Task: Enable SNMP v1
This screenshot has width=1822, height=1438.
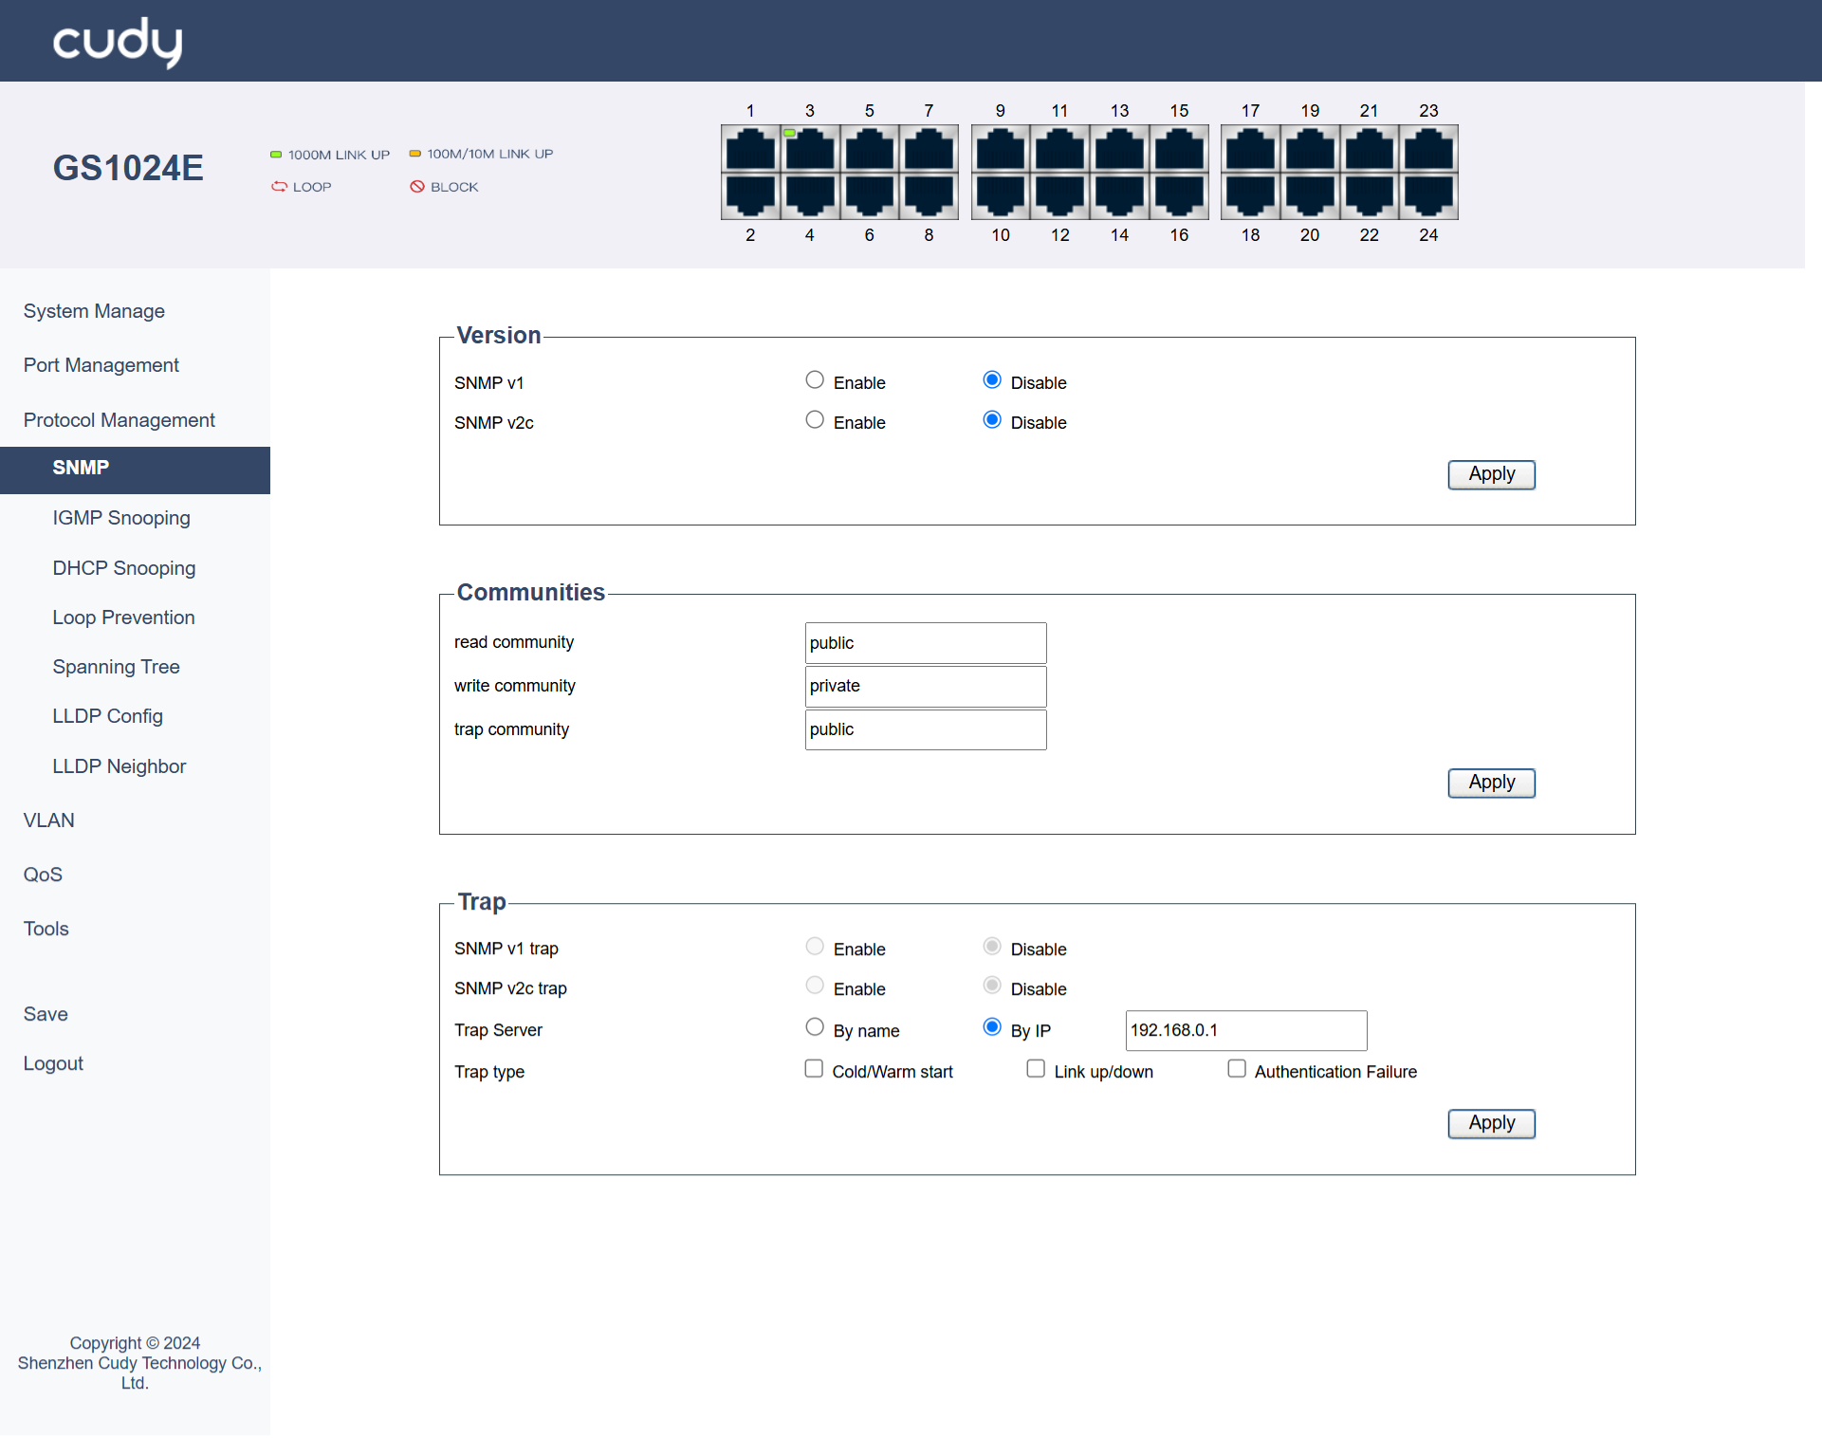Action: pos(815,380)
